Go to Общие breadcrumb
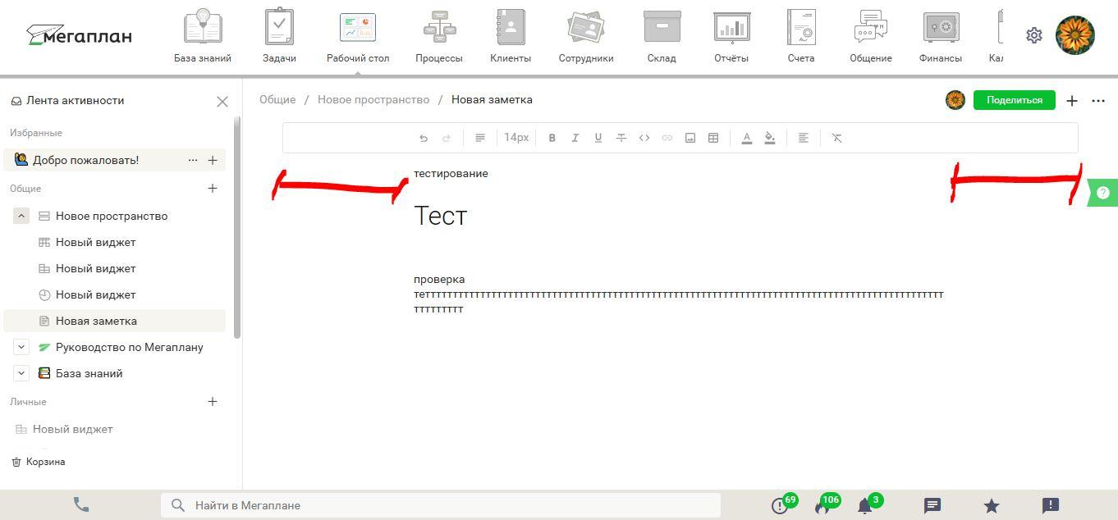1118x520 pixels. (277, 99)
